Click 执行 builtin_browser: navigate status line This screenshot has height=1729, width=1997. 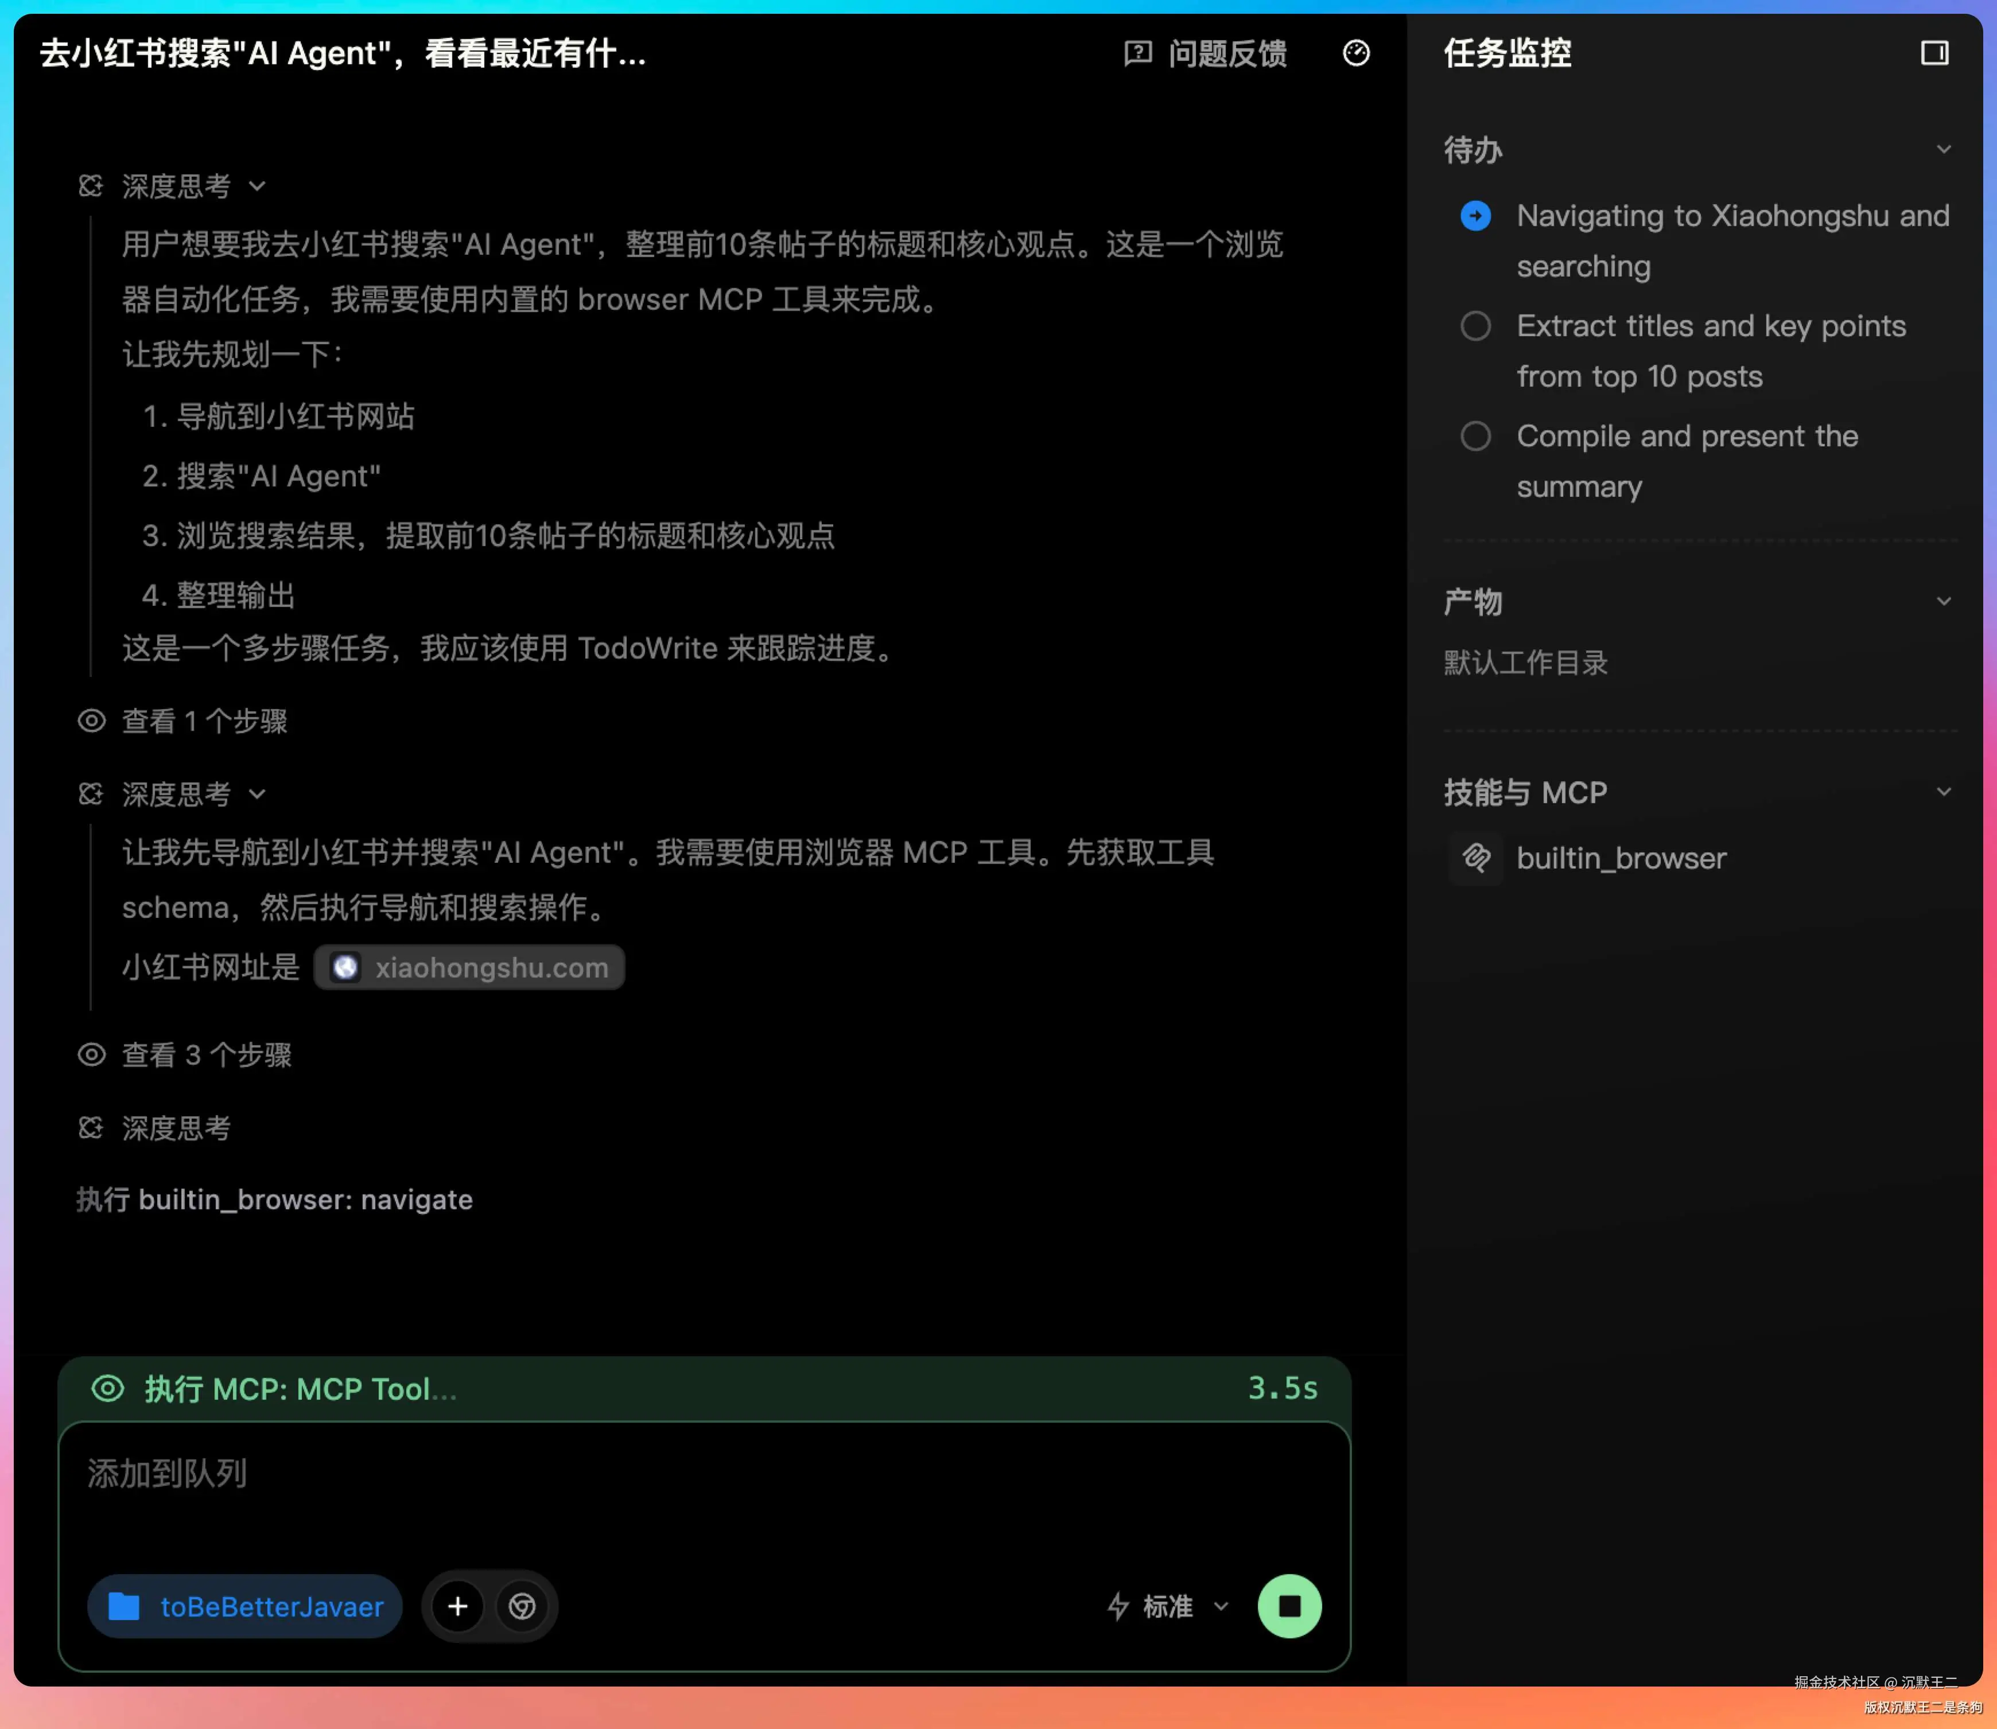coord(275,1200)
